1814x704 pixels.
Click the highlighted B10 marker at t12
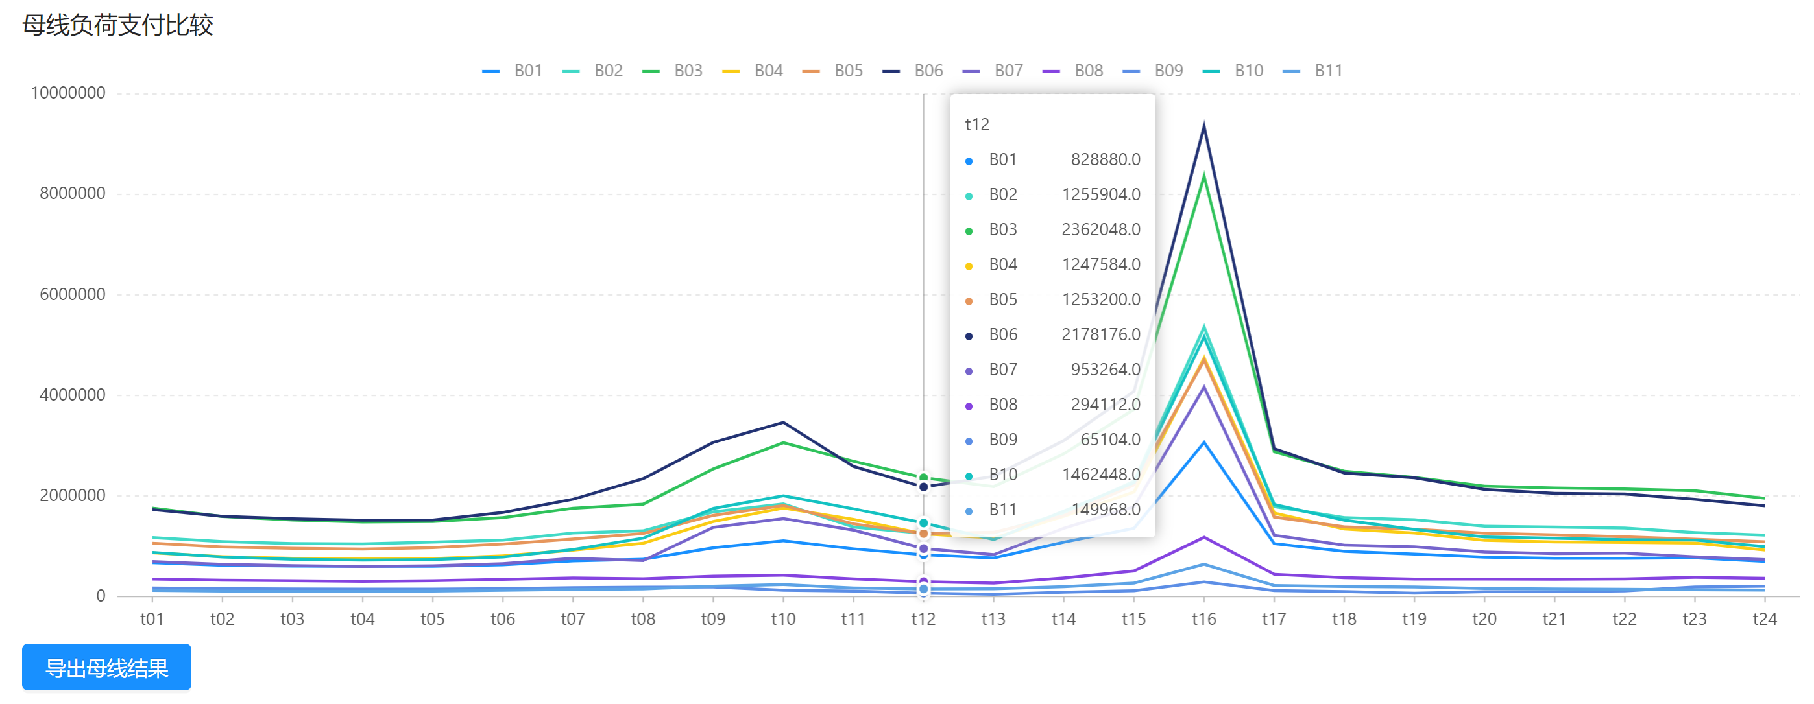[923, 523]
